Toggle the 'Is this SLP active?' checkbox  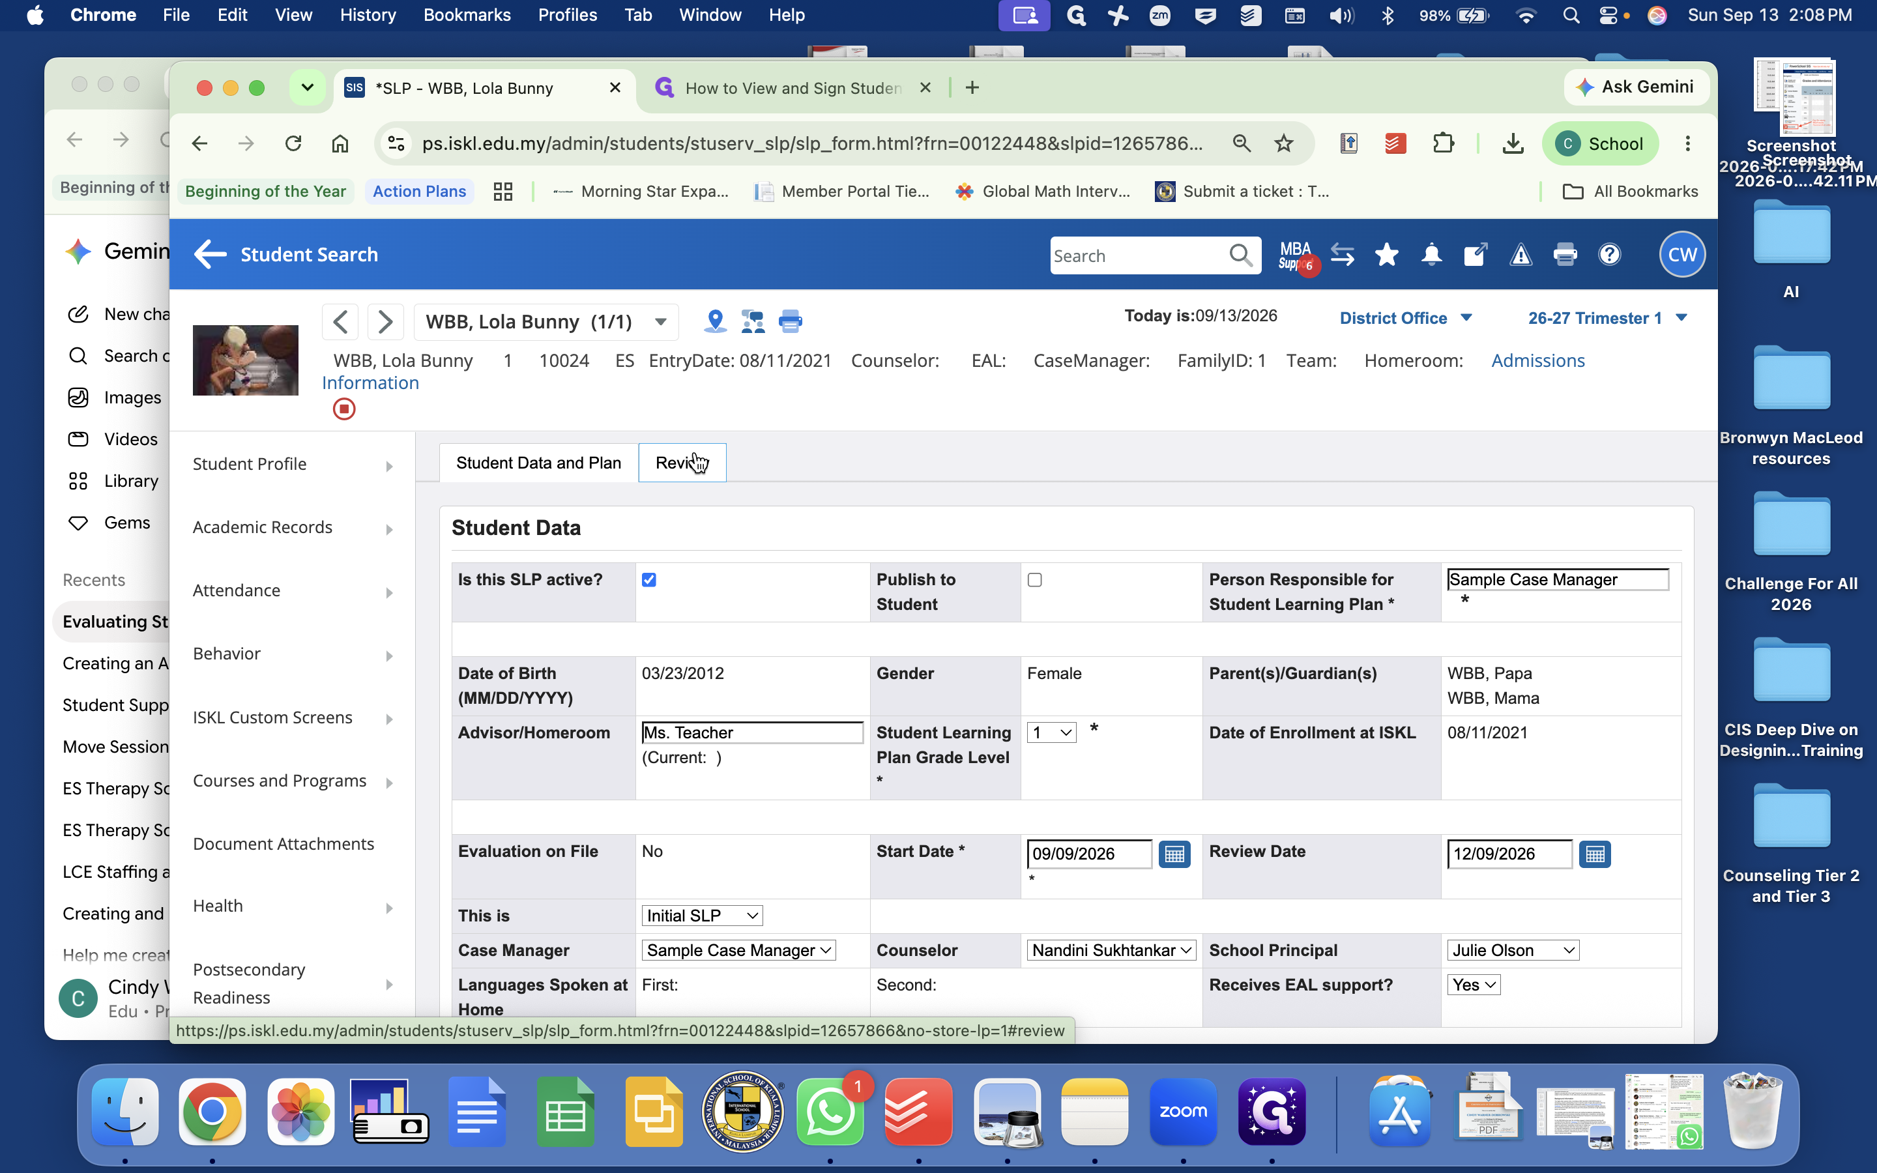coord(649,580)
